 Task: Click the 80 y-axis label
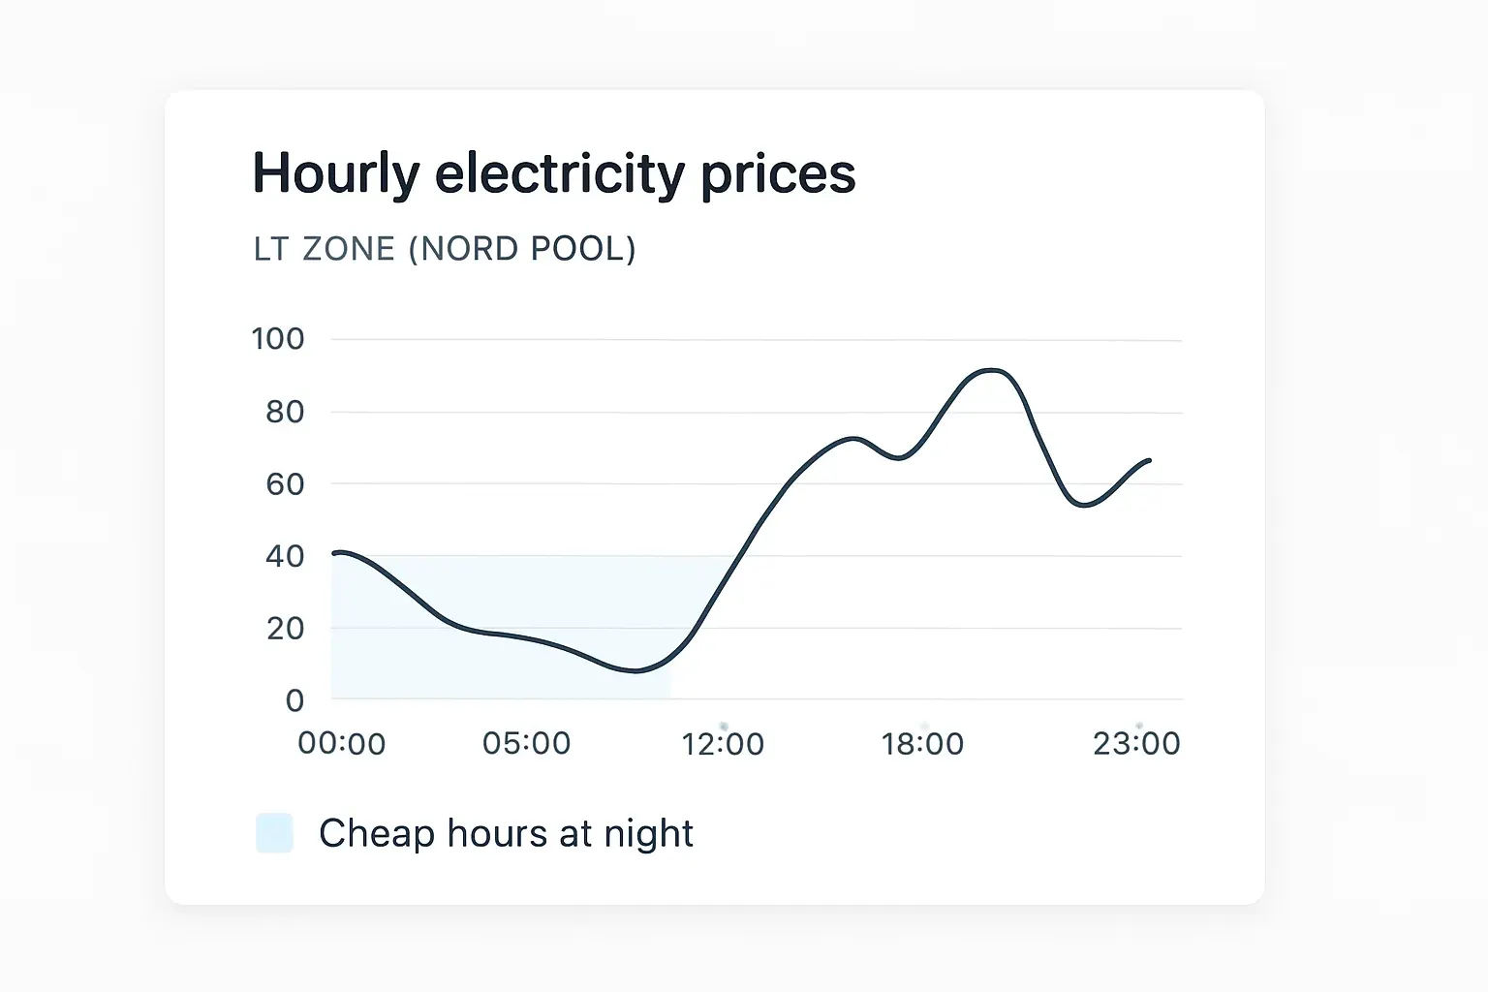pyautogui.click(x=285, y=412)
